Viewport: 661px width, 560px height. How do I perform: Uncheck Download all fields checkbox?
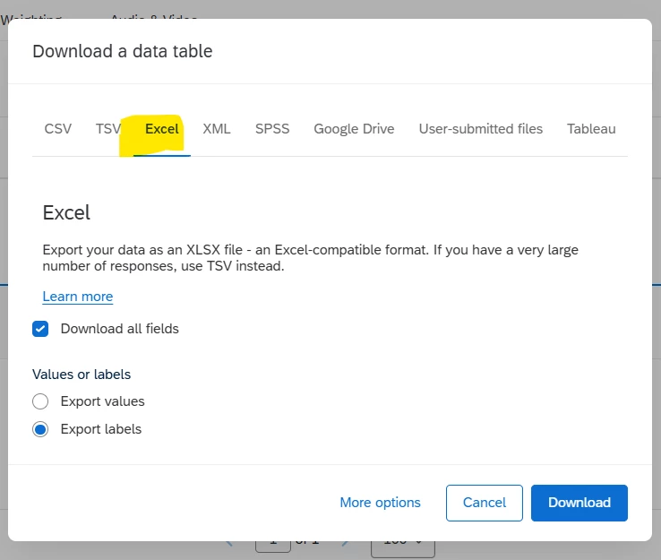click(x=40, y=329)
